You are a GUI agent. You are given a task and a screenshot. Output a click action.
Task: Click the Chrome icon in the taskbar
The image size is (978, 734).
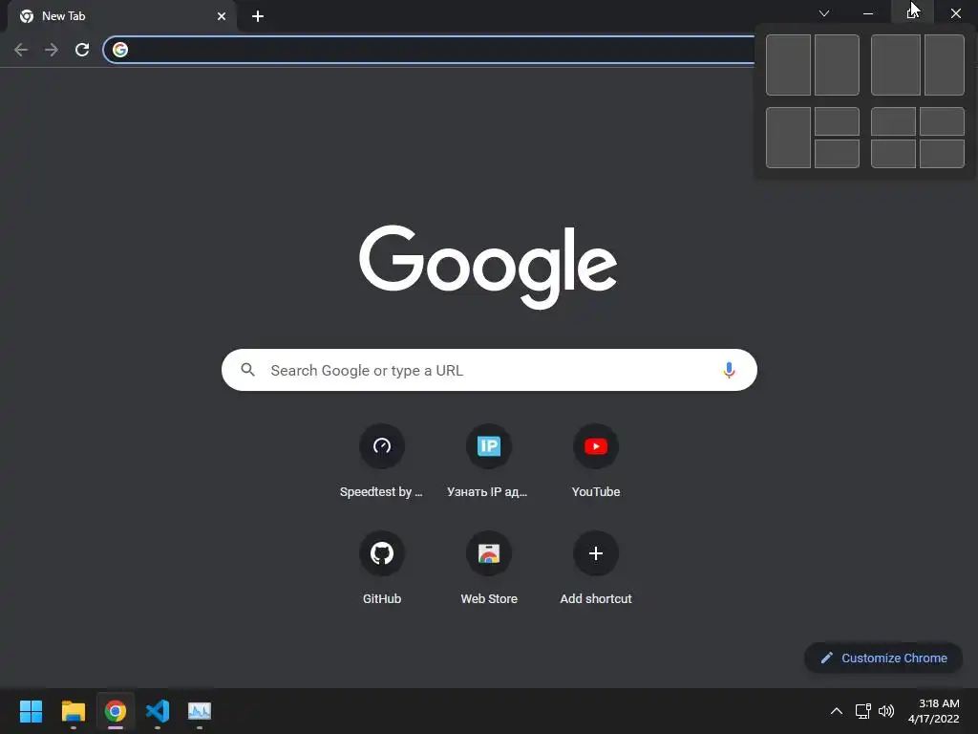pos(116,711)
